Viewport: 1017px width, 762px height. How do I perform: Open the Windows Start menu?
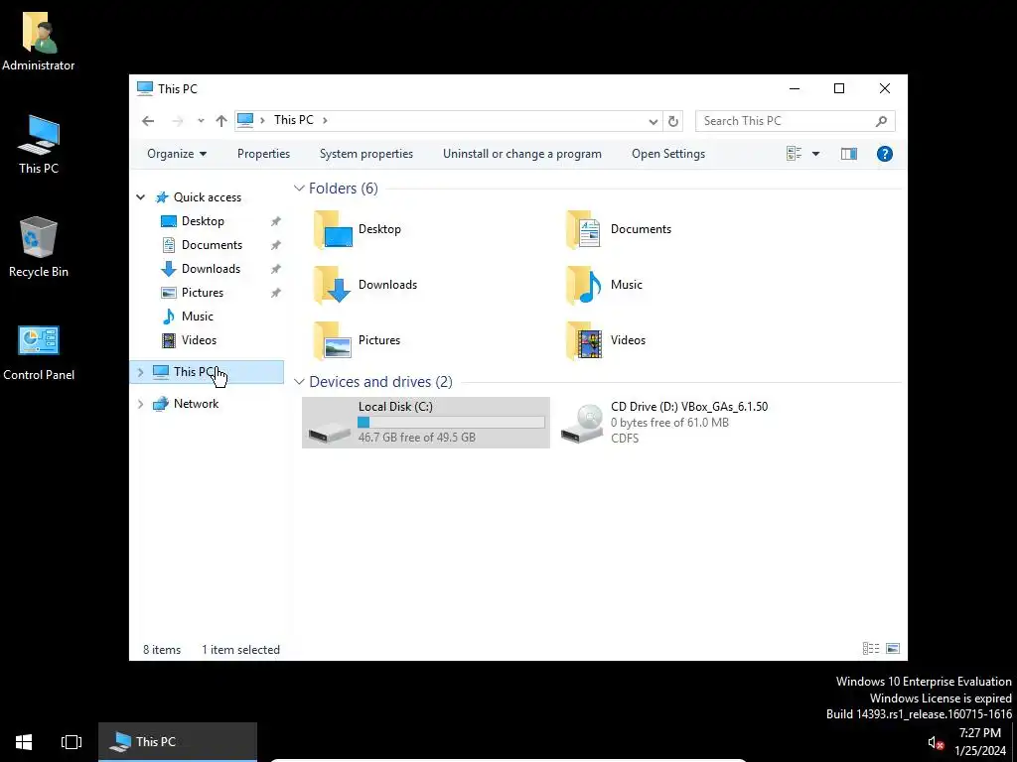point(24,742)
